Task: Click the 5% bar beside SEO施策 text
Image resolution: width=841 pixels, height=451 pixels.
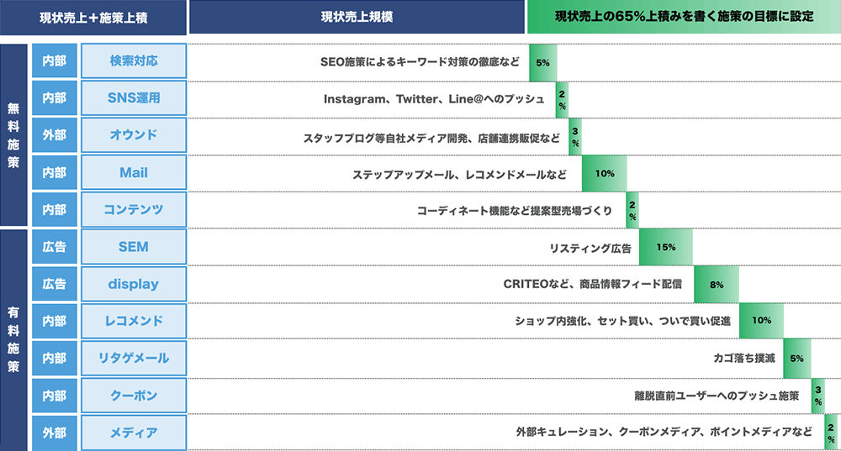Action: coord(542,63)
